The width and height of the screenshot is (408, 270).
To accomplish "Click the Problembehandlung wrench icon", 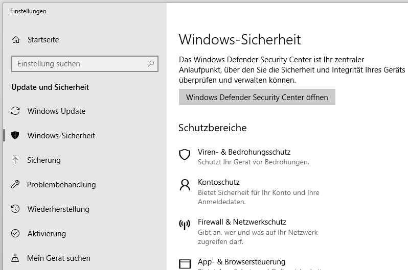I will pos(15,184).
